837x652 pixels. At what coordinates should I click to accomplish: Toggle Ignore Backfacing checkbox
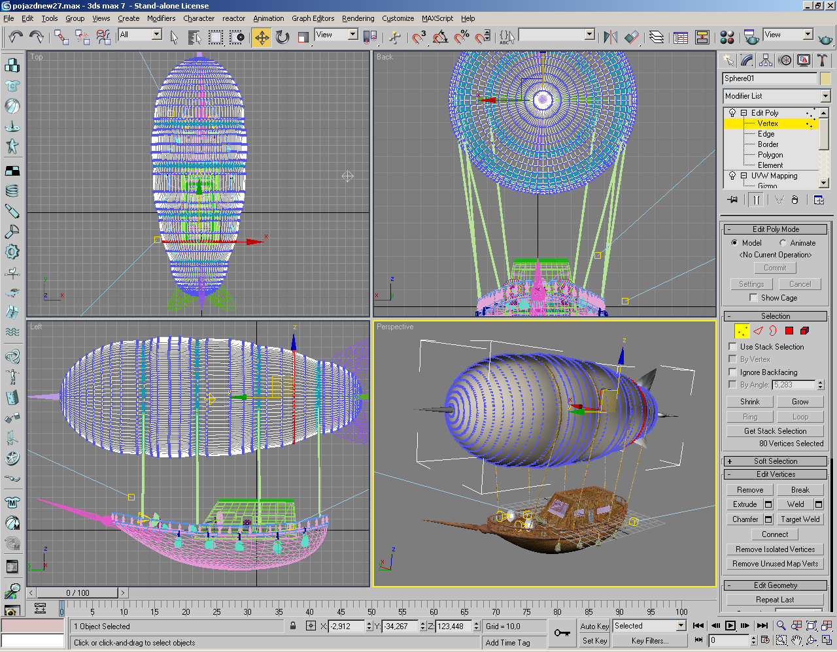pyautogui.click(x=732, y=372)
